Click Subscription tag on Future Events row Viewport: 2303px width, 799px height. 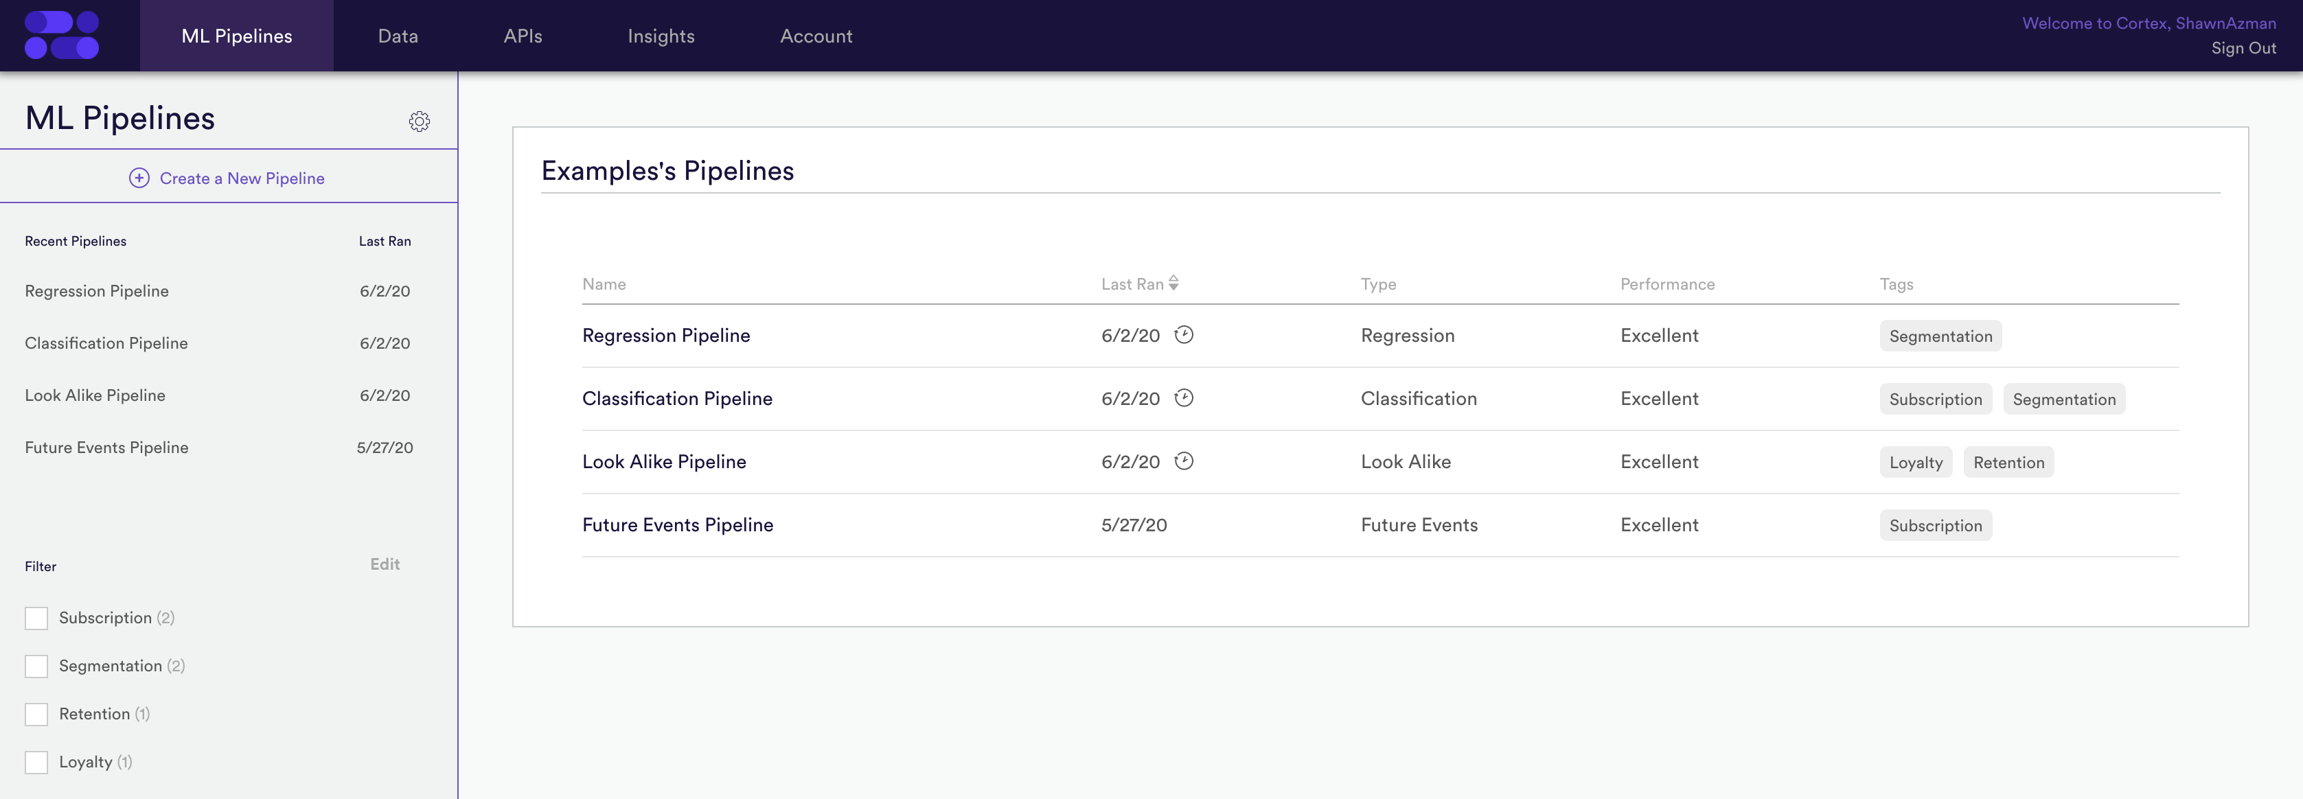(1936, 526)
